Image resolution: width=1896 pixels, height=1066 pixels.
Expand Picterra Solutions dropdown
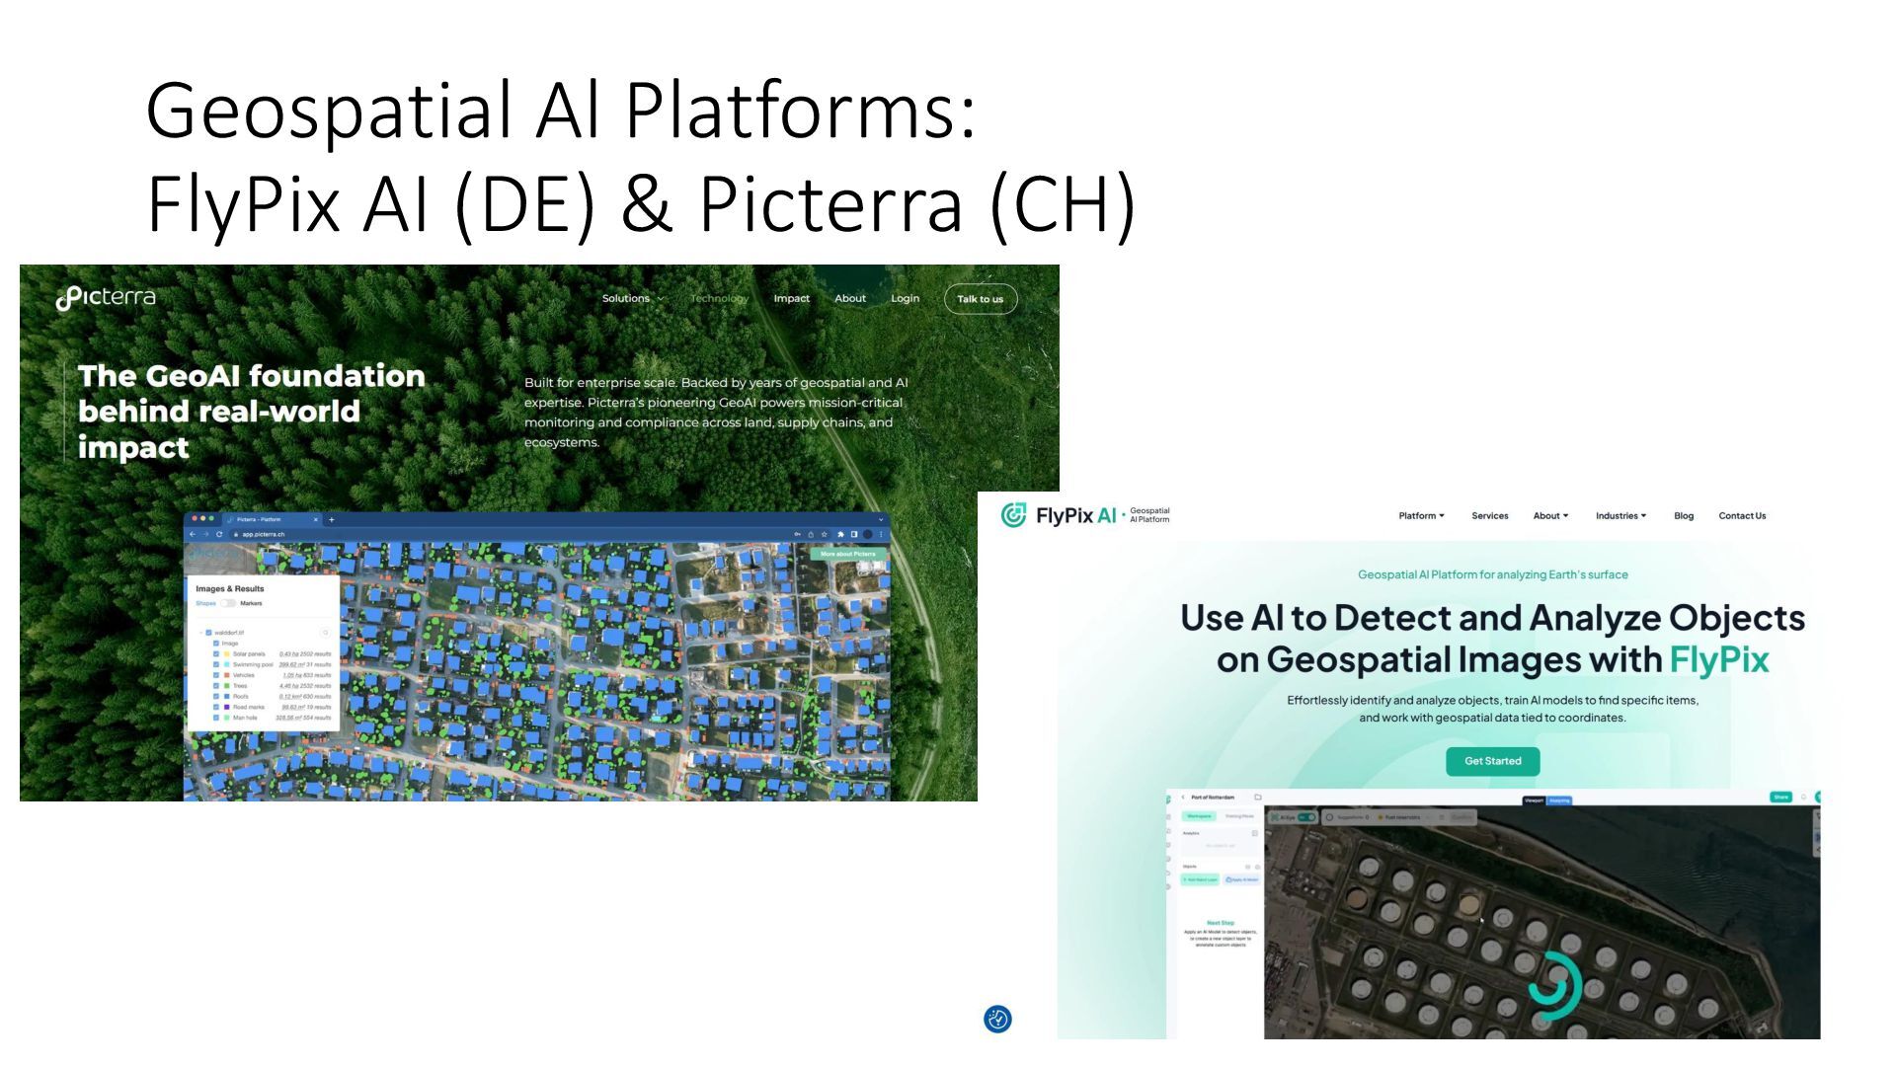[633, 298]
